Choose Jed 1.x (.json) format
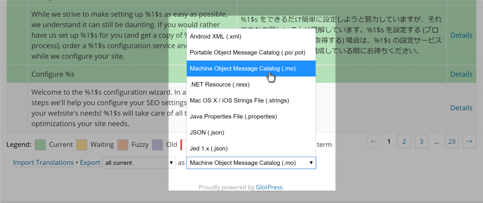 tap(251, 148)
